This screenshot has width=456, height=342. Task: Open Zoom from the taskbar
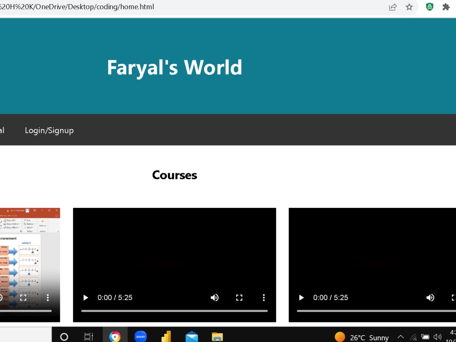(x=140, y=337)
